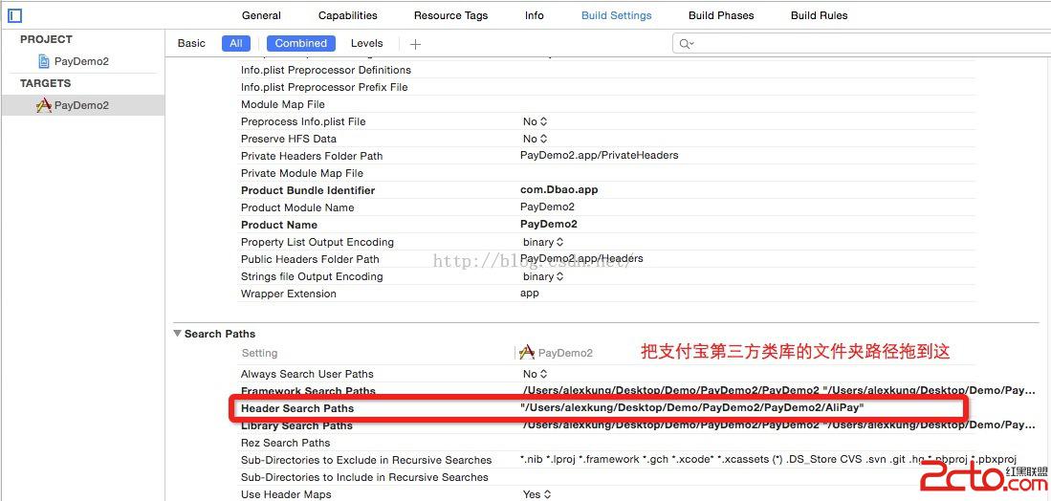Open the Info tab
Viewport: 1051px width, 501px height.
tap(535, 15)
